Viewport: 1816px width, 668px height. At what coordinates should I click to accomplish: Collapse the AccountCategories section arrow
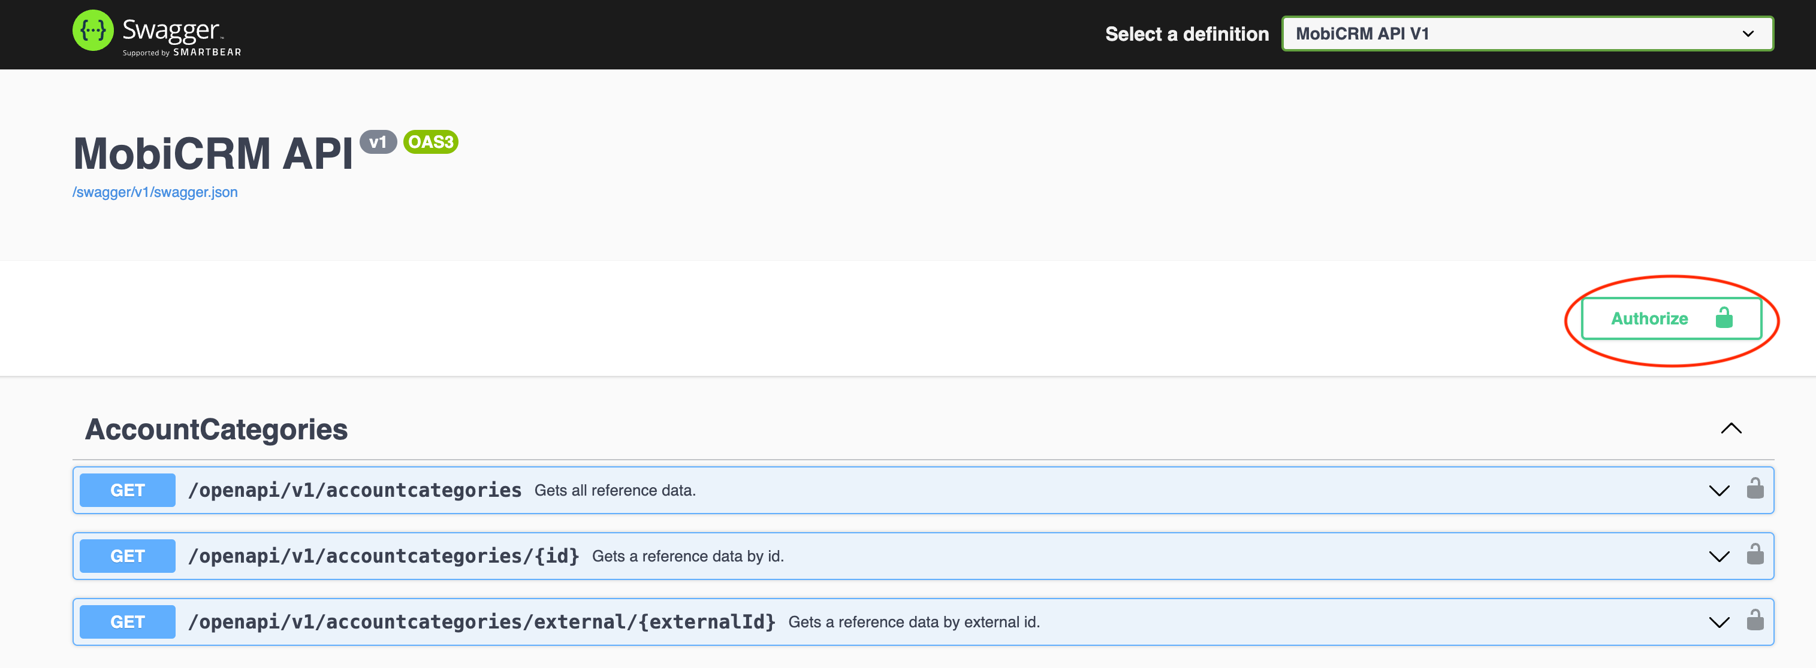click(1731, 429)
